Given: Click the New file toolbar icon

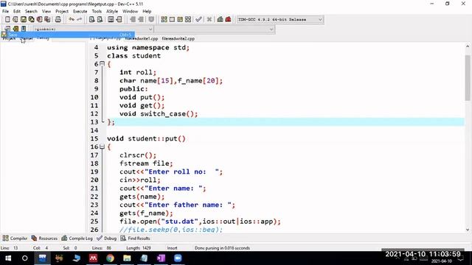Looking at the screenshot, I should coord(7,20).
